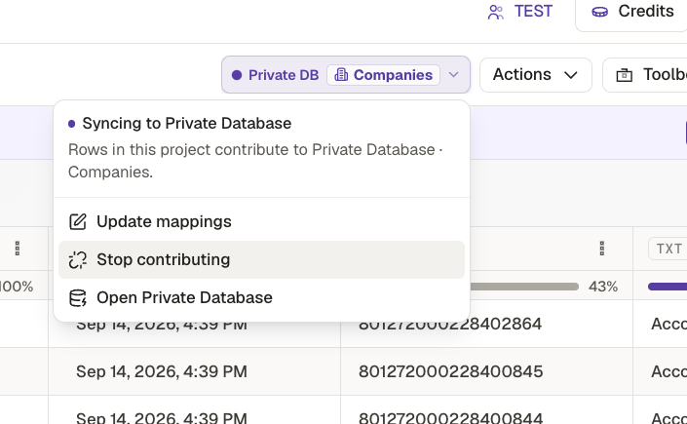Click the Open Private Database icon
687x424 pixels.
pos(78,297)
